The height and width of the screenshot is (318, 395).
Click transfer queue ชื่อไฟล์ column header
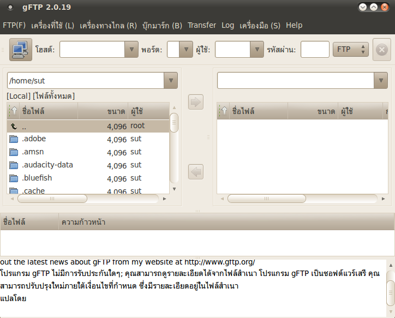pyautogui.click(x=29, y=221)
